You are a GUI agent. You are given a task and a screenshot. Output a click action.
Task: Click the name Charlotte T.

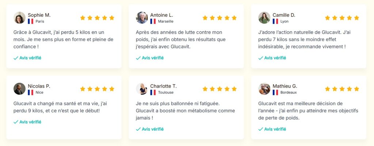[x=163, y=86]
